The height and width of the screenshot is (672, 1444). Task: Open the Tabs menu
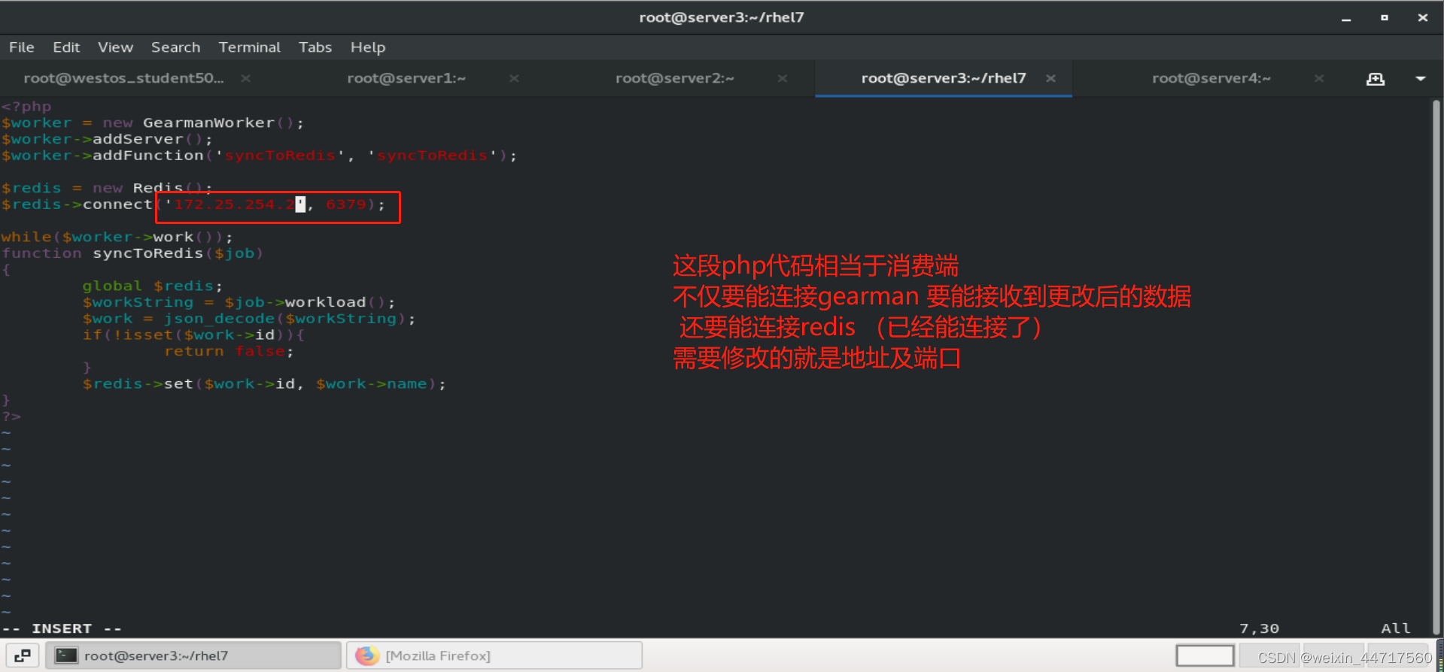point(315,47)
